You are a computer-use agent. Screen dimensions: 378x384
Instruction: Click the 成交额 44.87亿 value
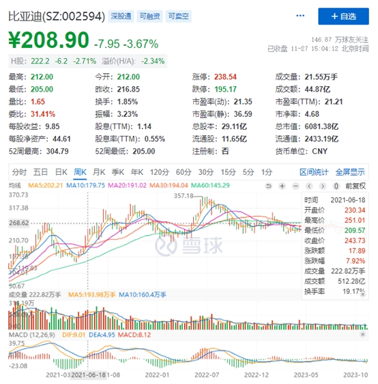[x=317, y=89]
